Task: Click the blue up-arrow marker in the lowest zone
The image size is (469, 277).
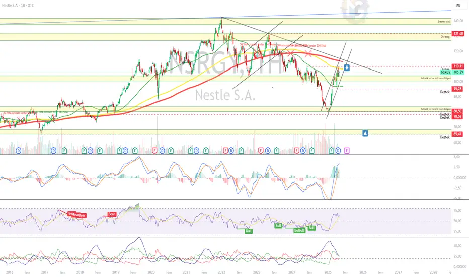Action: click(x=365, y=133)
